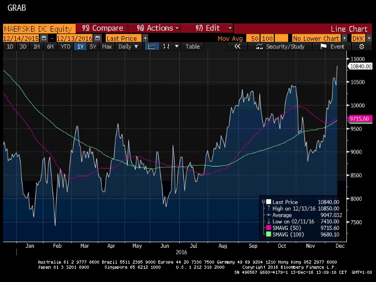Collapse legend box toggle square

(x=263, y=202)
